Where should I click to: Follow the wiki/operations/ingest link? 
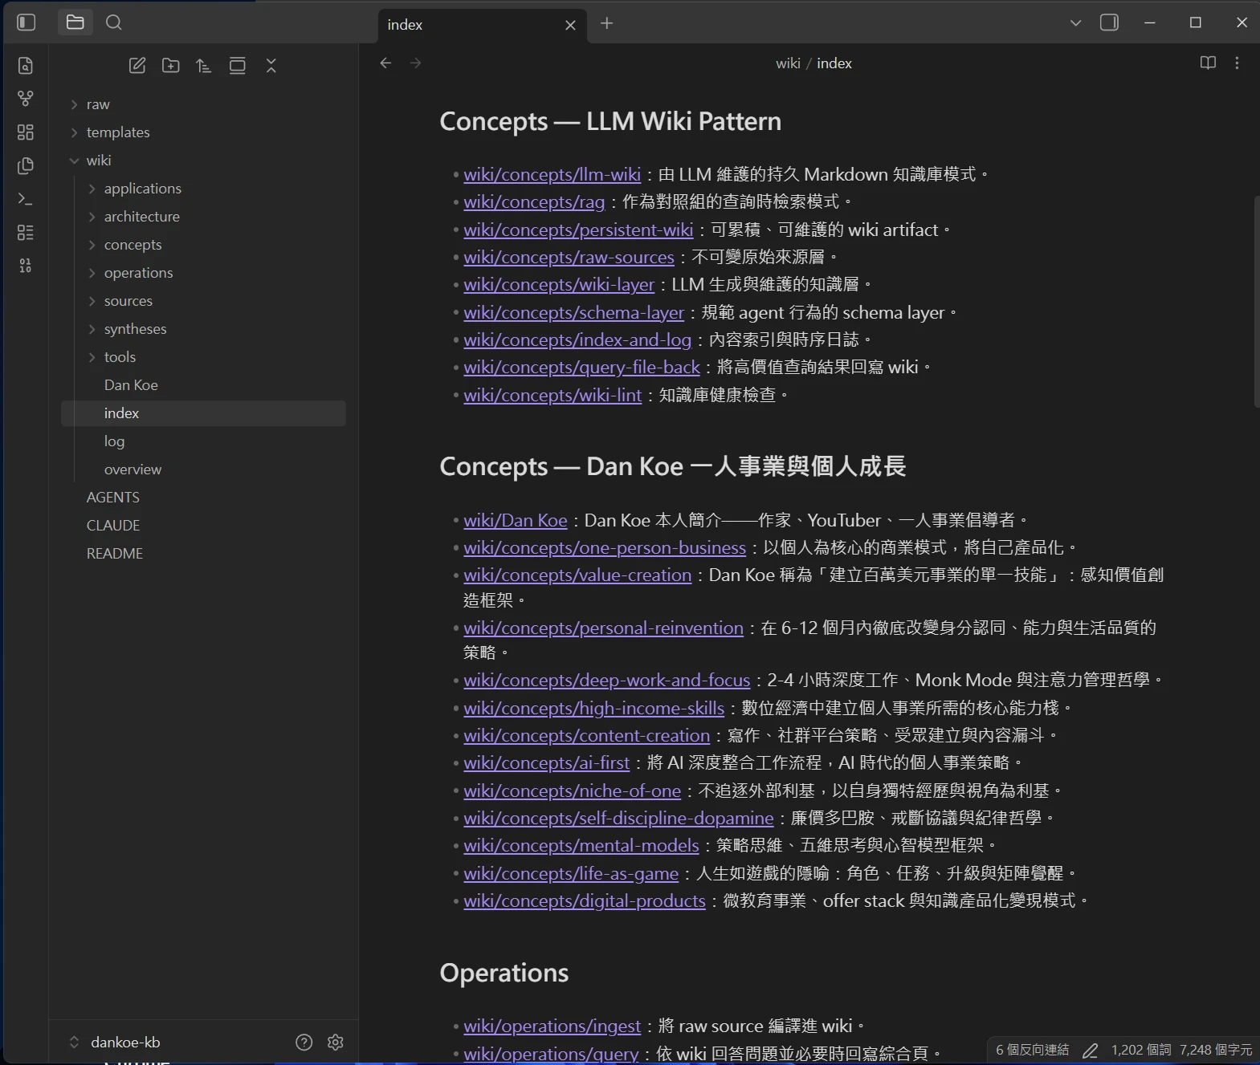tap(552, 1026)
